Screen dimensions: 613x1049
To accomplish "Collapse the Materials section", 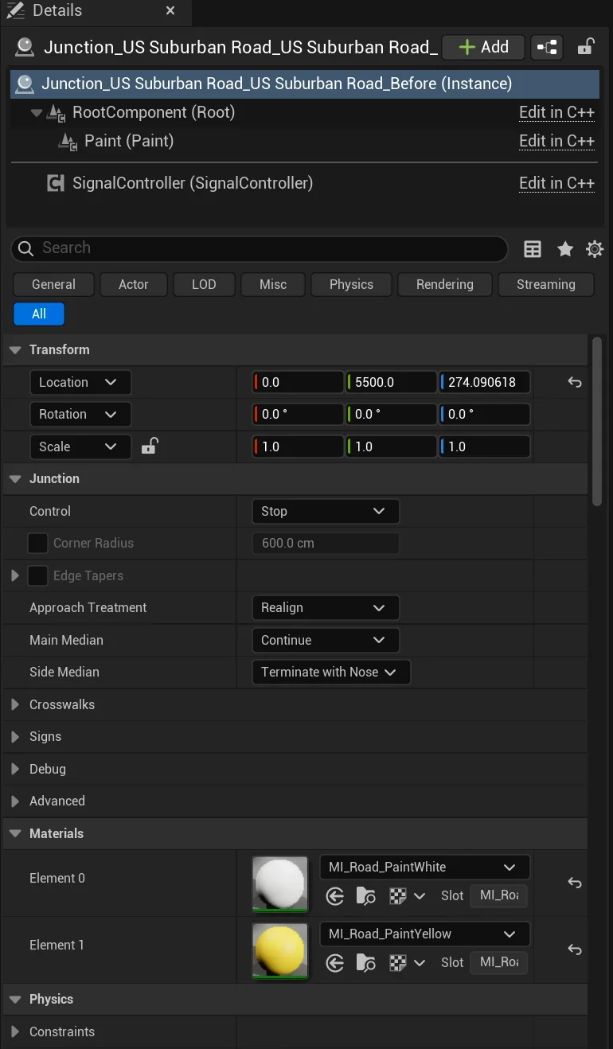I will coord(15,834).
